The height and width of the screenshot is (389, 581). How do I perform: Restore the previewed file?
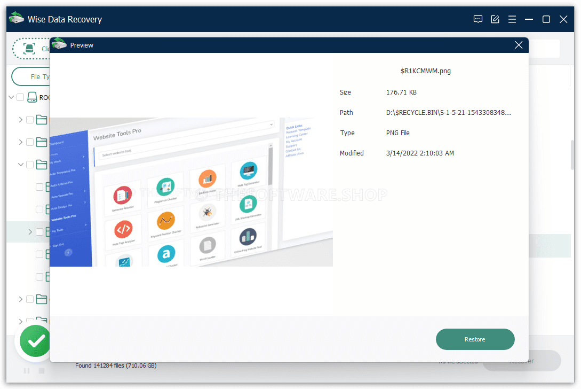point(475,339)
